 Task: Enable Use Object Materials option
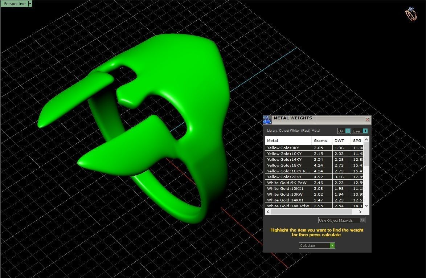[x=341, y=220]
